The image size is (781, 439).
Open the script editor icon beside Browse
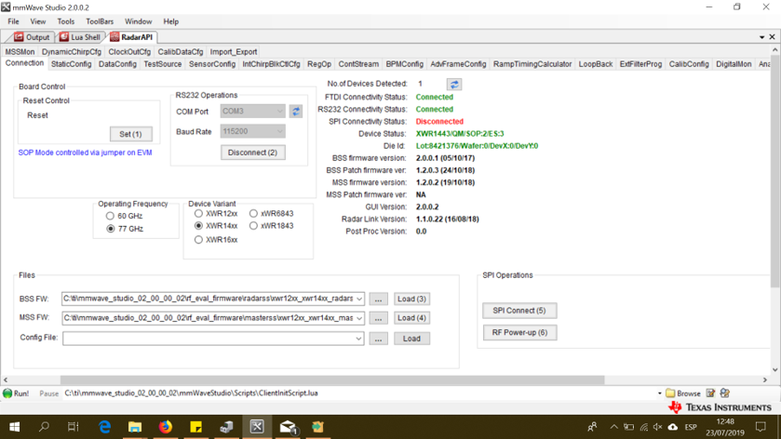point(710,393)
